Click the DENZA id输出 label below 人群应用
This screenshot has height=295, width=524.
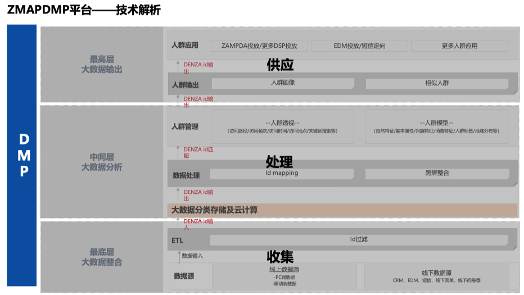coord(198,68)
